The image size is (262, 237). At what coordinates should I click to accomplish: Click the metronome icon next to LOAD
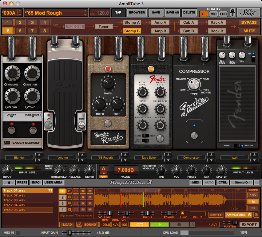[80, 225]
